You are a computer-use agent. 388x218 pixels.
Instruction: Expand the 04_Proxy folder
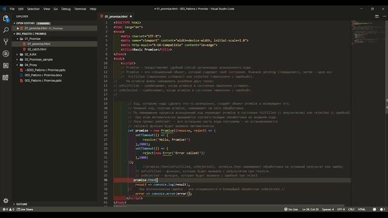(x=18, y=65)
